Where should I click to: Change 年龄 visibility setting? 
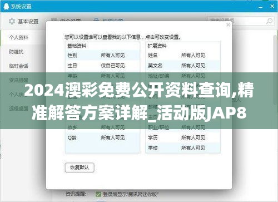pyautogui.click(x=113, y=76)
